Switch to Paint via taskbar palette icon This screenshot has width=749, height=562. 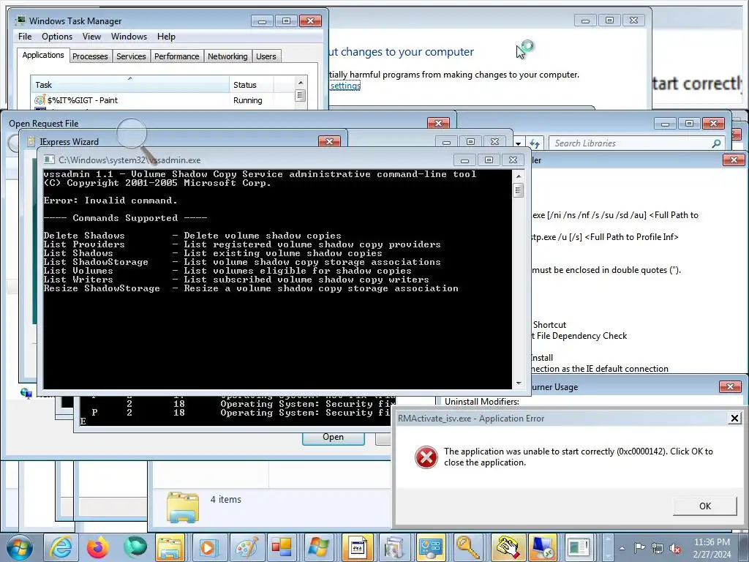pyautogui.click(x=246, y=547)
